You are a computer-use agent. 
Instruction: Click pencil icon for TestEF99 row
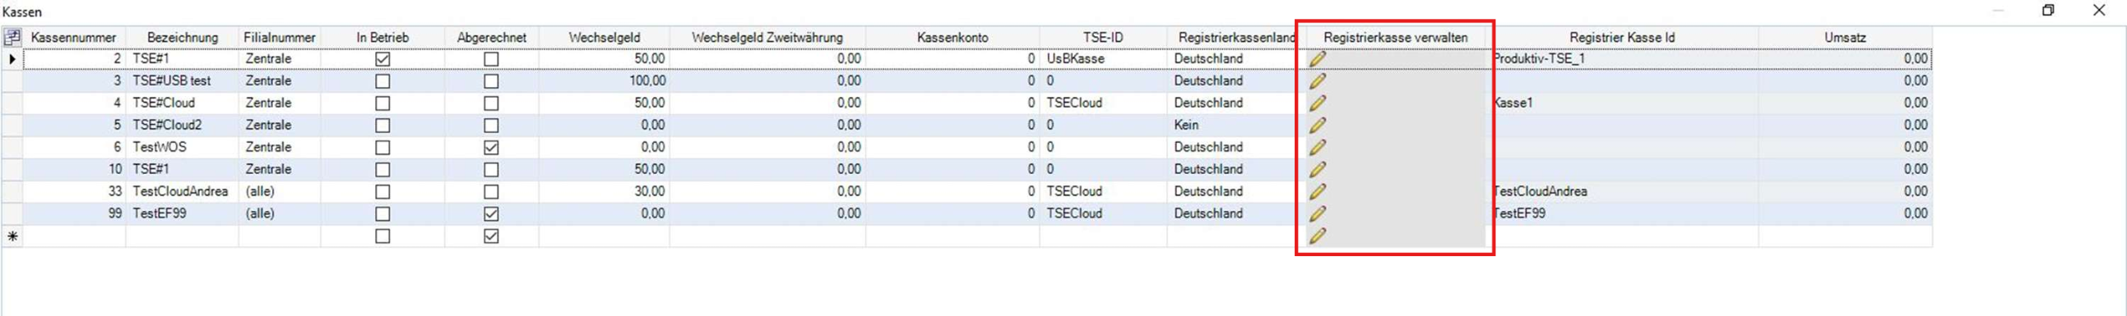pyautogui.click(x=1317, y=213)
